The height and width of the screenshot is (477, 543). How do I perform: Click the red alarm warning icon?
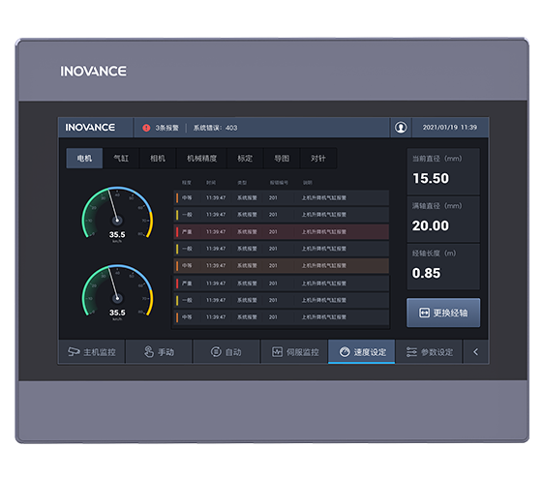click(146, 128)
